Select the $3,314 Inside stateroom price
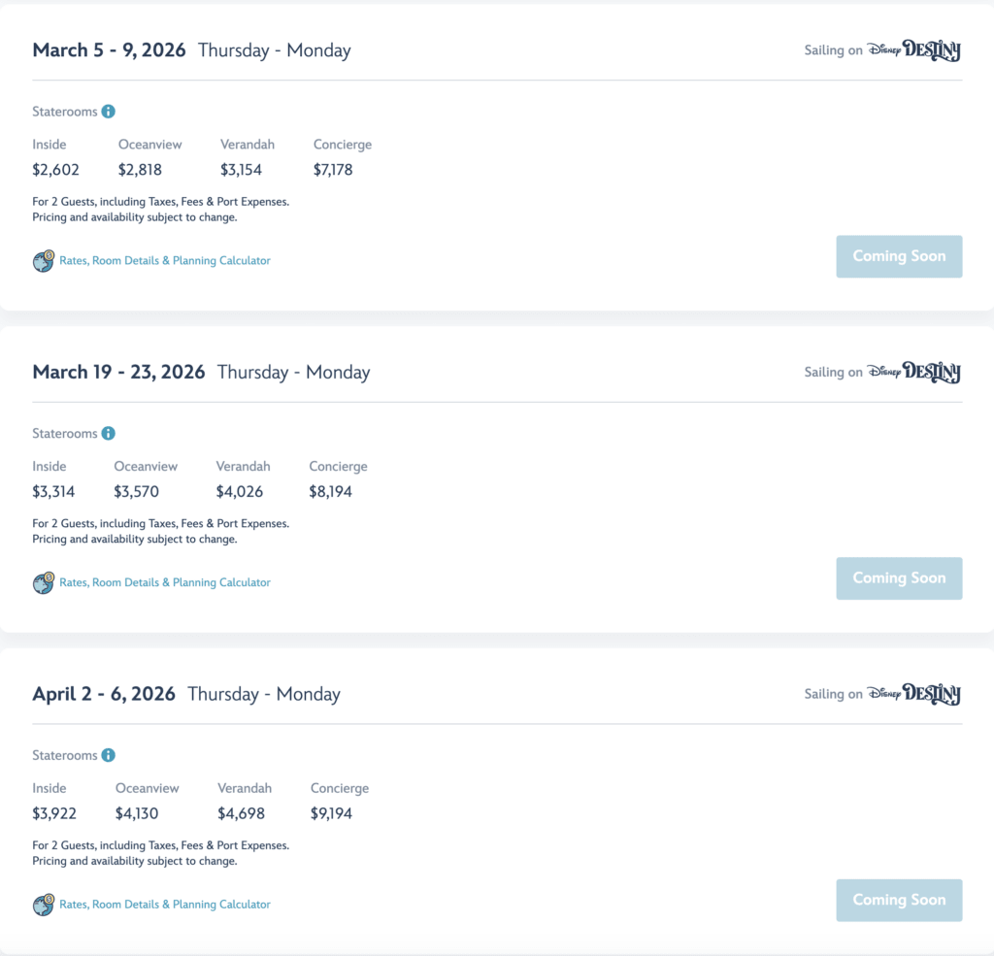 53,492
